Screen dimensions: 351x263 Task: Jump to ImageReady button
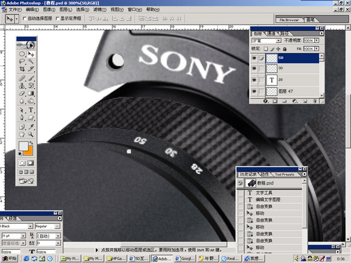pyautogui.click(x=26, y=180)
